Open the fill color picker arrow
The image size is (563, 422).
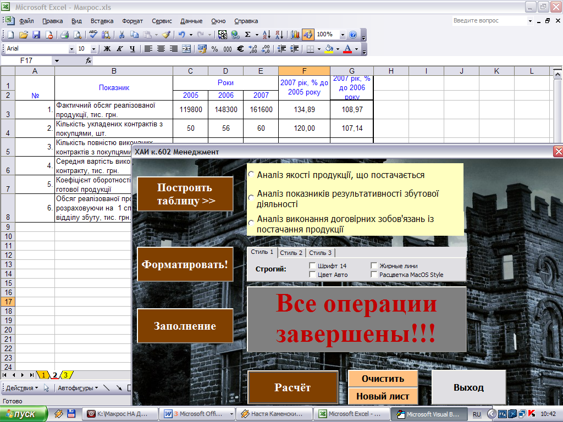[338, 49]
